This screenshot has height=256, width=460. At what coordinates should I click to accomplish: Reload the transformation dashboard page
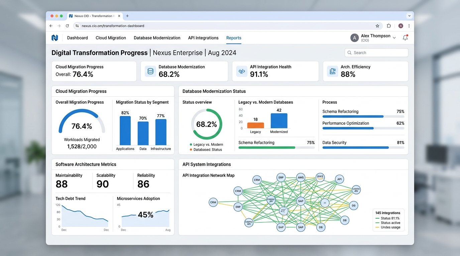[67, 26]
